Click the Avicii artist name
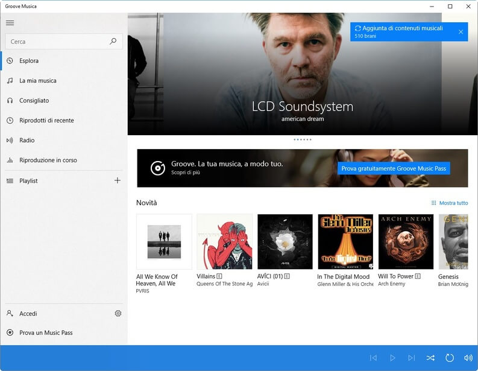The width and height of the screenshot is (478, 371). click(263, 284)
